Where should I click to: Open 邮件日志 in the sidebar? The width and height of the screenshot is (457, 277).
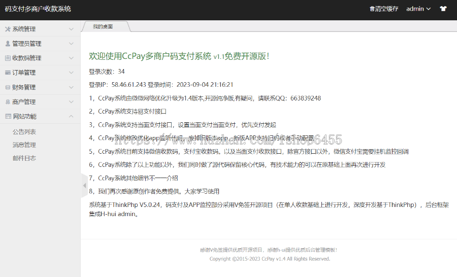pyautogui.click(x=24, y=158)
